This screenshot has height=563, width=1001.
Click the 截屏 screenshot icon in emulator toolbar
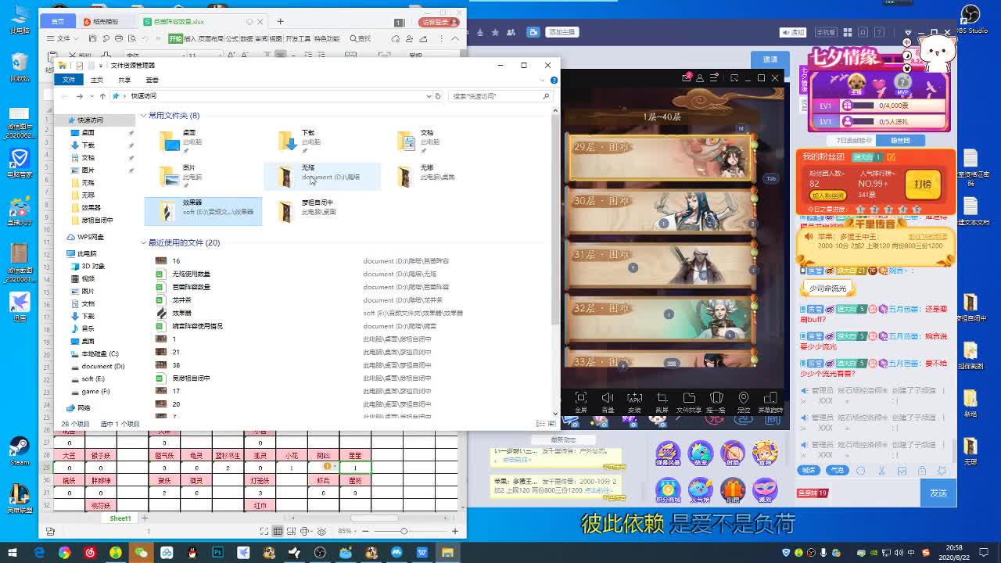pyautogui.click(x=662, y=402)
